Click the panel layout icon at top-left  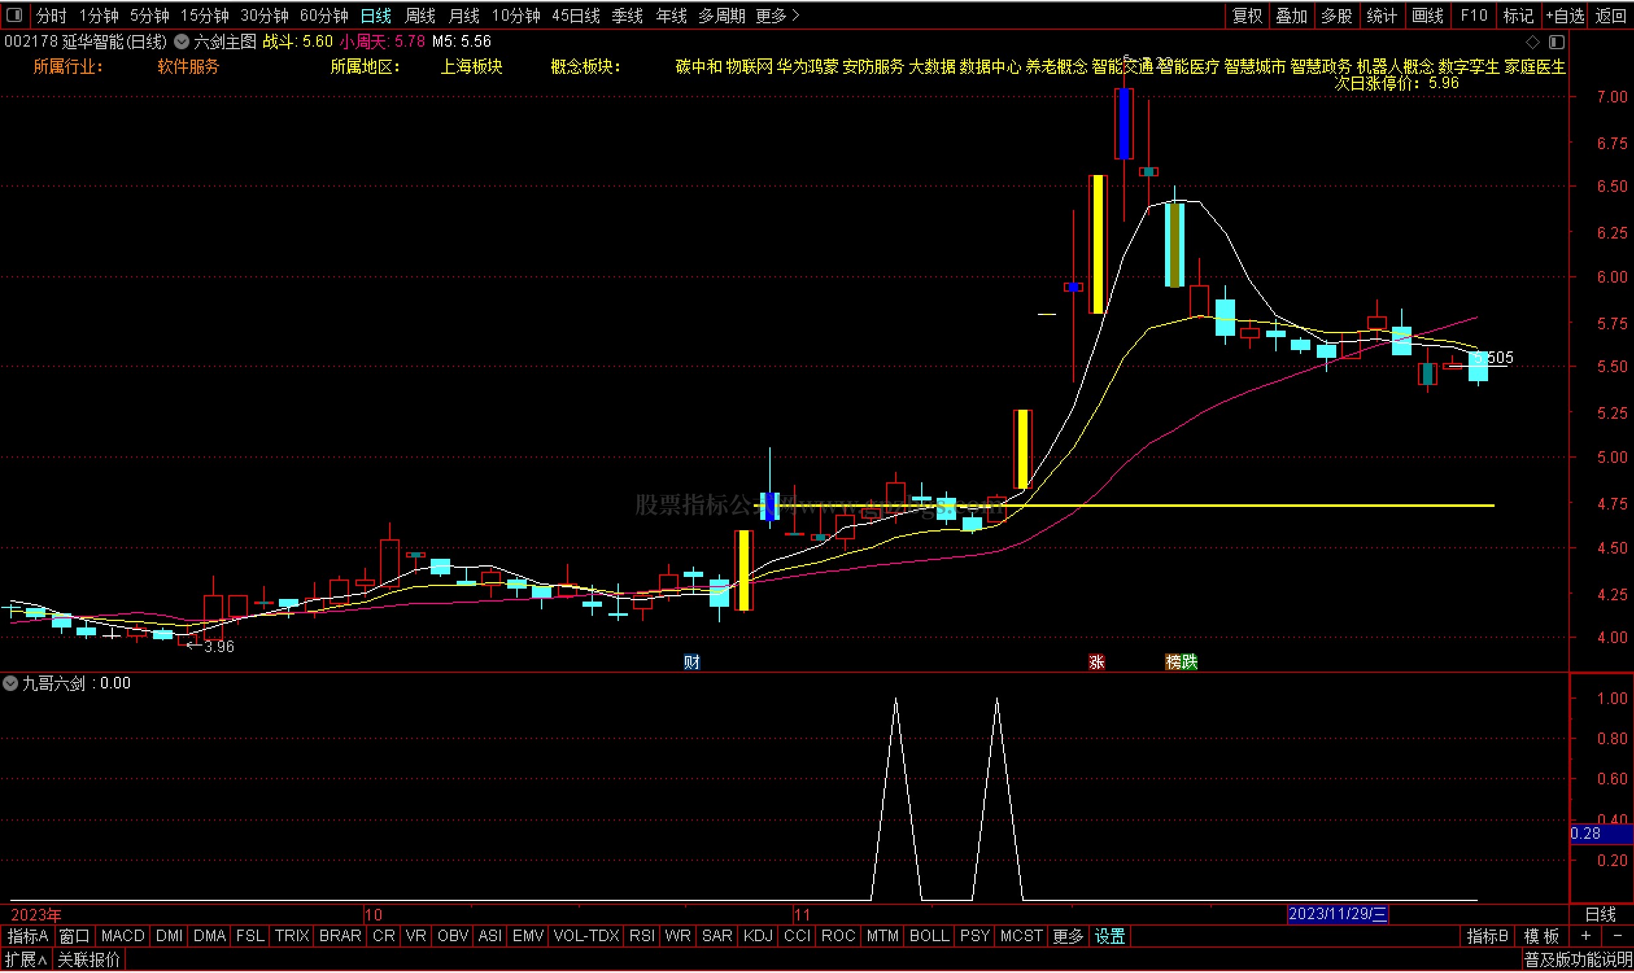click(x=14, y=14)
